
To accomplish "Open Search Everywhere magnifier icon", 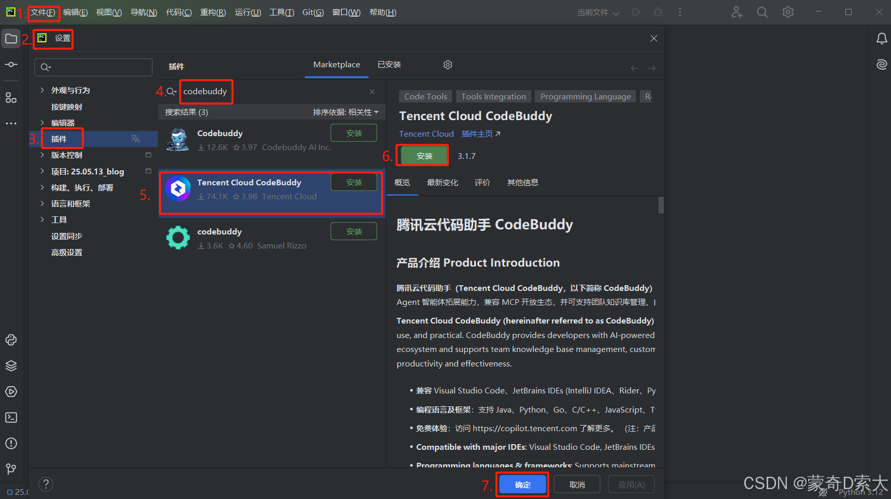I will coord(762,12).
